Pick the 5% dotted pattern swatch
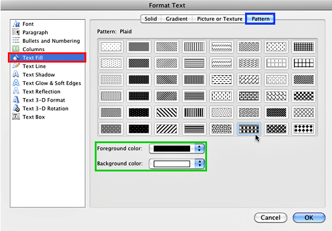This screenshot has width=332, height=231. pos(111,46)
